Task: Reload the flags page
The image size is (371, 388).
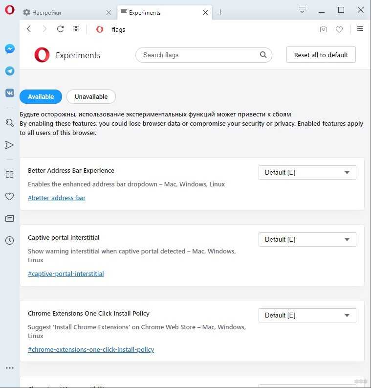Action: [x=60, y=29]
